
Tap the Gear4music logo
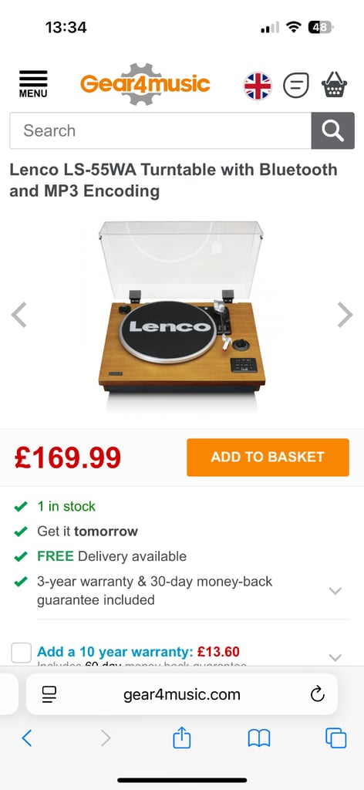[x=145, y=83]
